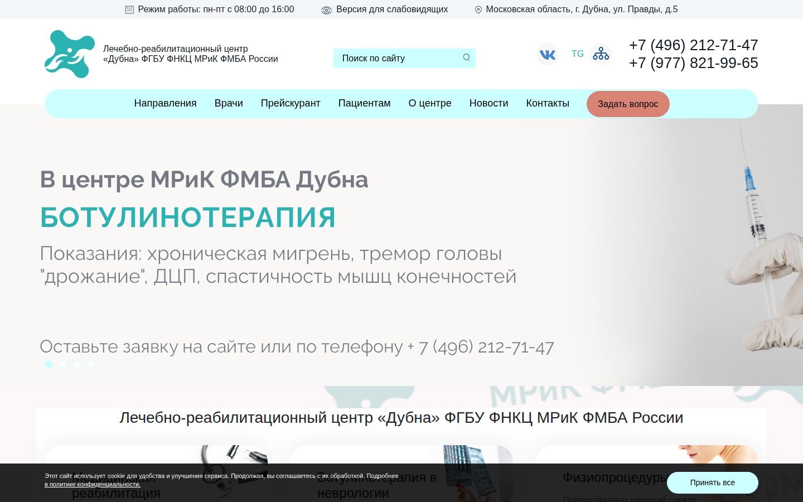Click the Задать вопрос button
The image size is (803, 502).
point(628,104)
